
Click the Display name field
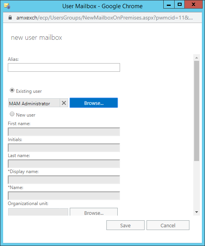pos(64,180)
